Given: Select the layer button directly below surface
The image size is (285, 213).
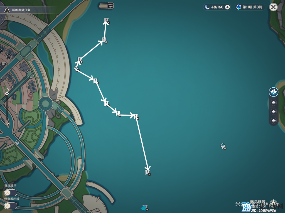Looking at the screenshot, I should pos(273,103).
